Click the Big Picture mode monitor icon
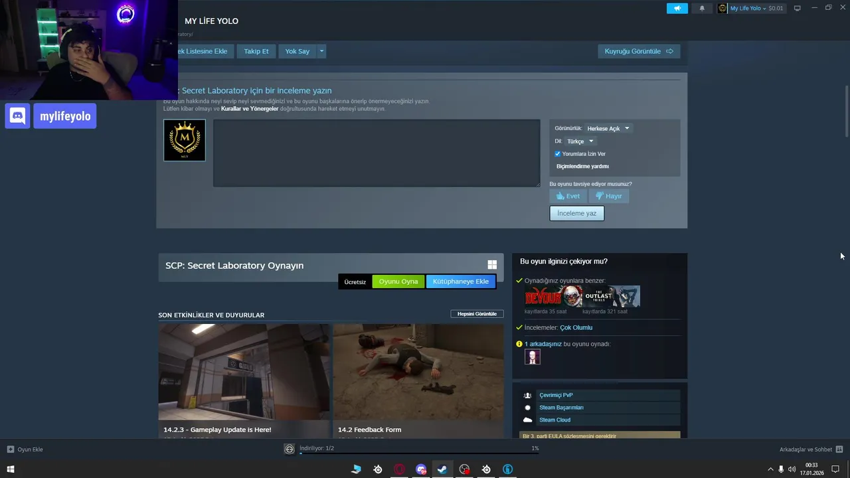Viewport: 850px width, 478px height. tap(797, 8)
